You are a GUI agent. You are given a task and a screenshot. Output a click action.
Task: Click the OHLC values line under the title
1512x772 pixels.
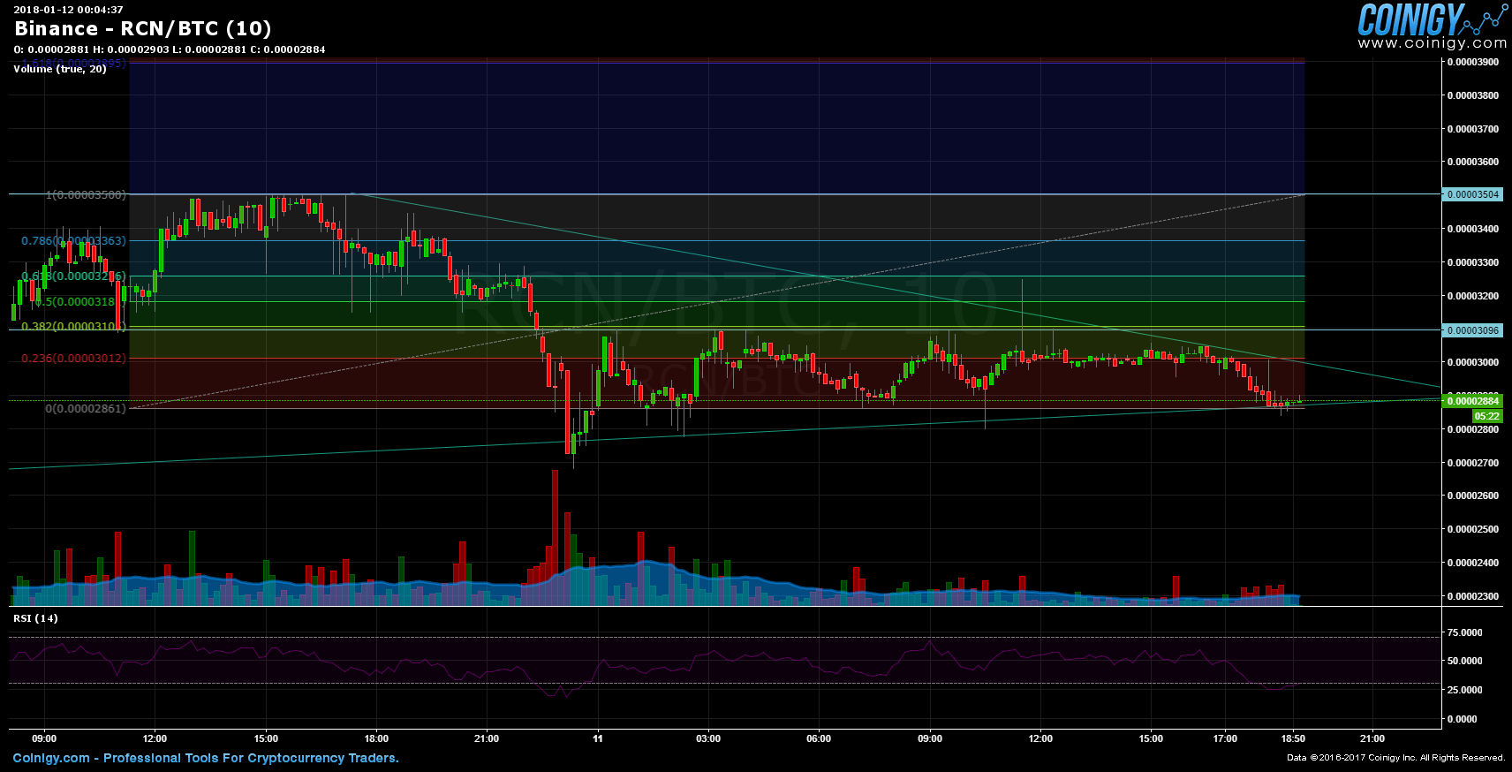click(170, 49)
